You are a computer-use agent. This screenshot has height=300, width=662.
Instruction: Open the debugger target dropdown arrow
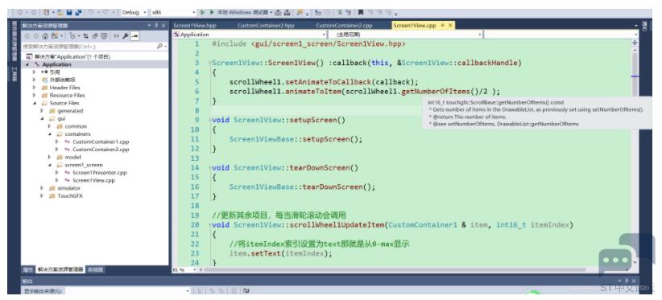(271, 13)
